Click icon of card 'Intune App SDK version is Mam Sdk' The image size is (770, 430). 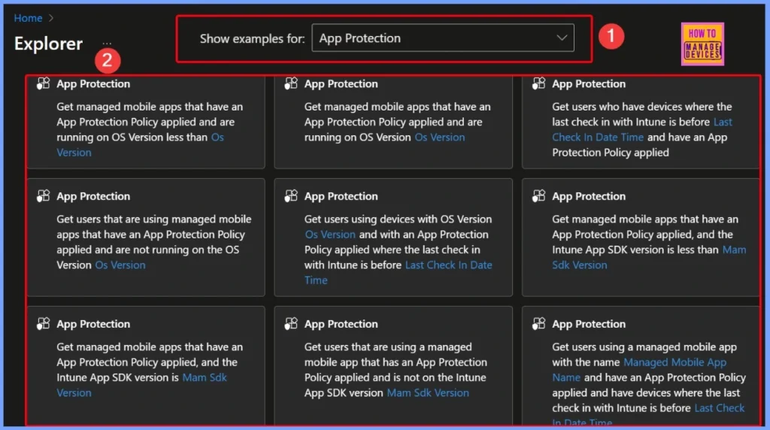(43, 323)
